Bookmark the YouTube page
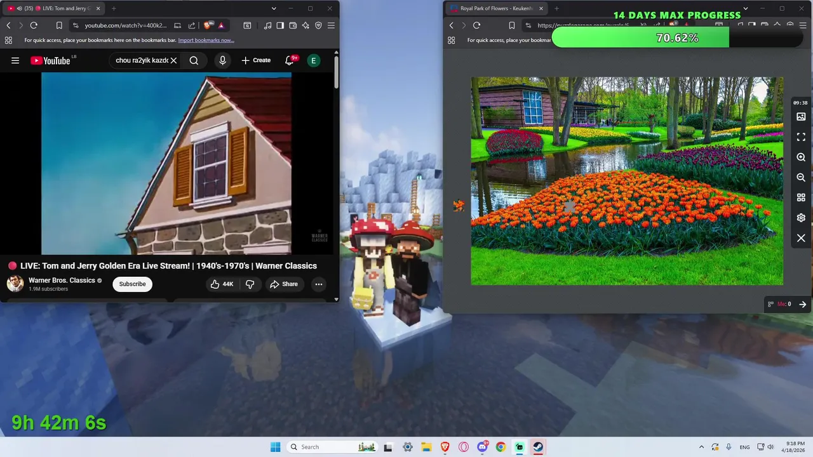The width and height of the screenshot is (813, 457). point(59,25)
